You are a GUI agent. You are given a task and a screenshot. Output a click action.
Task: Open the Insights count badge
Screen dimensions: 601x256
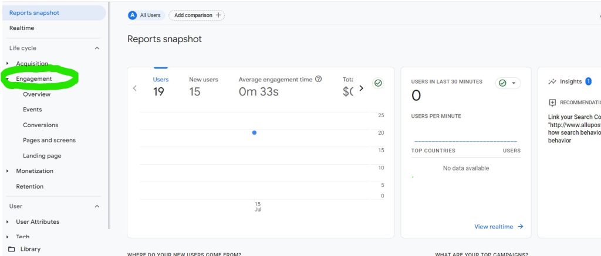(588, 81)
